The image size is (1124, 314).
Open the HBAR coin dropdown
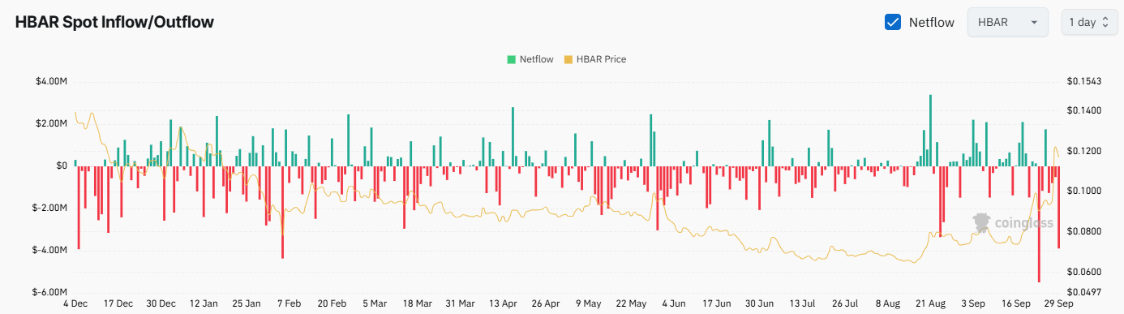[x=1008, y=22]
